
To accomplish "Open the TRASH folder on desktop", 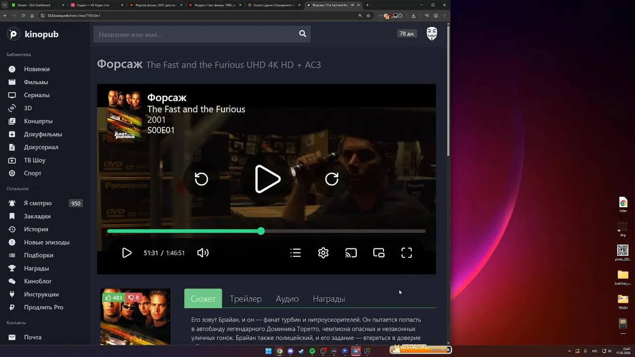I will (623, 301).
